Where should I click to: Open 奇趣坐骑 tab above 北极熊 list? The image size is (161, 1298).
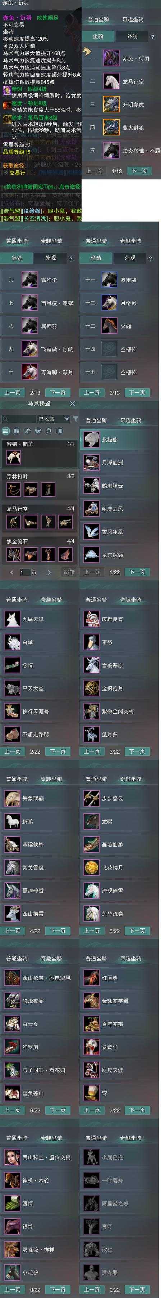pos(131,420)
